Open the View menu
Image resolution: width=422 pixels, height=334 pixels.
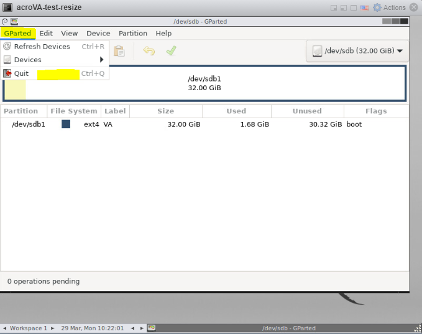pyautogui.click(x=70, y=34)
